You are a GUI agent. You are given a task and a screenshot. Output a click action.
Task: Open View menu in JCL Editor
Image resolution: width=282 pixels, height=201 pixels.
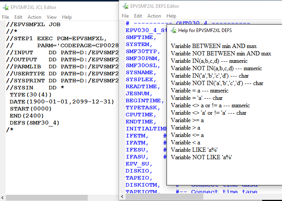pyautogui.click(x=51, y=17)
